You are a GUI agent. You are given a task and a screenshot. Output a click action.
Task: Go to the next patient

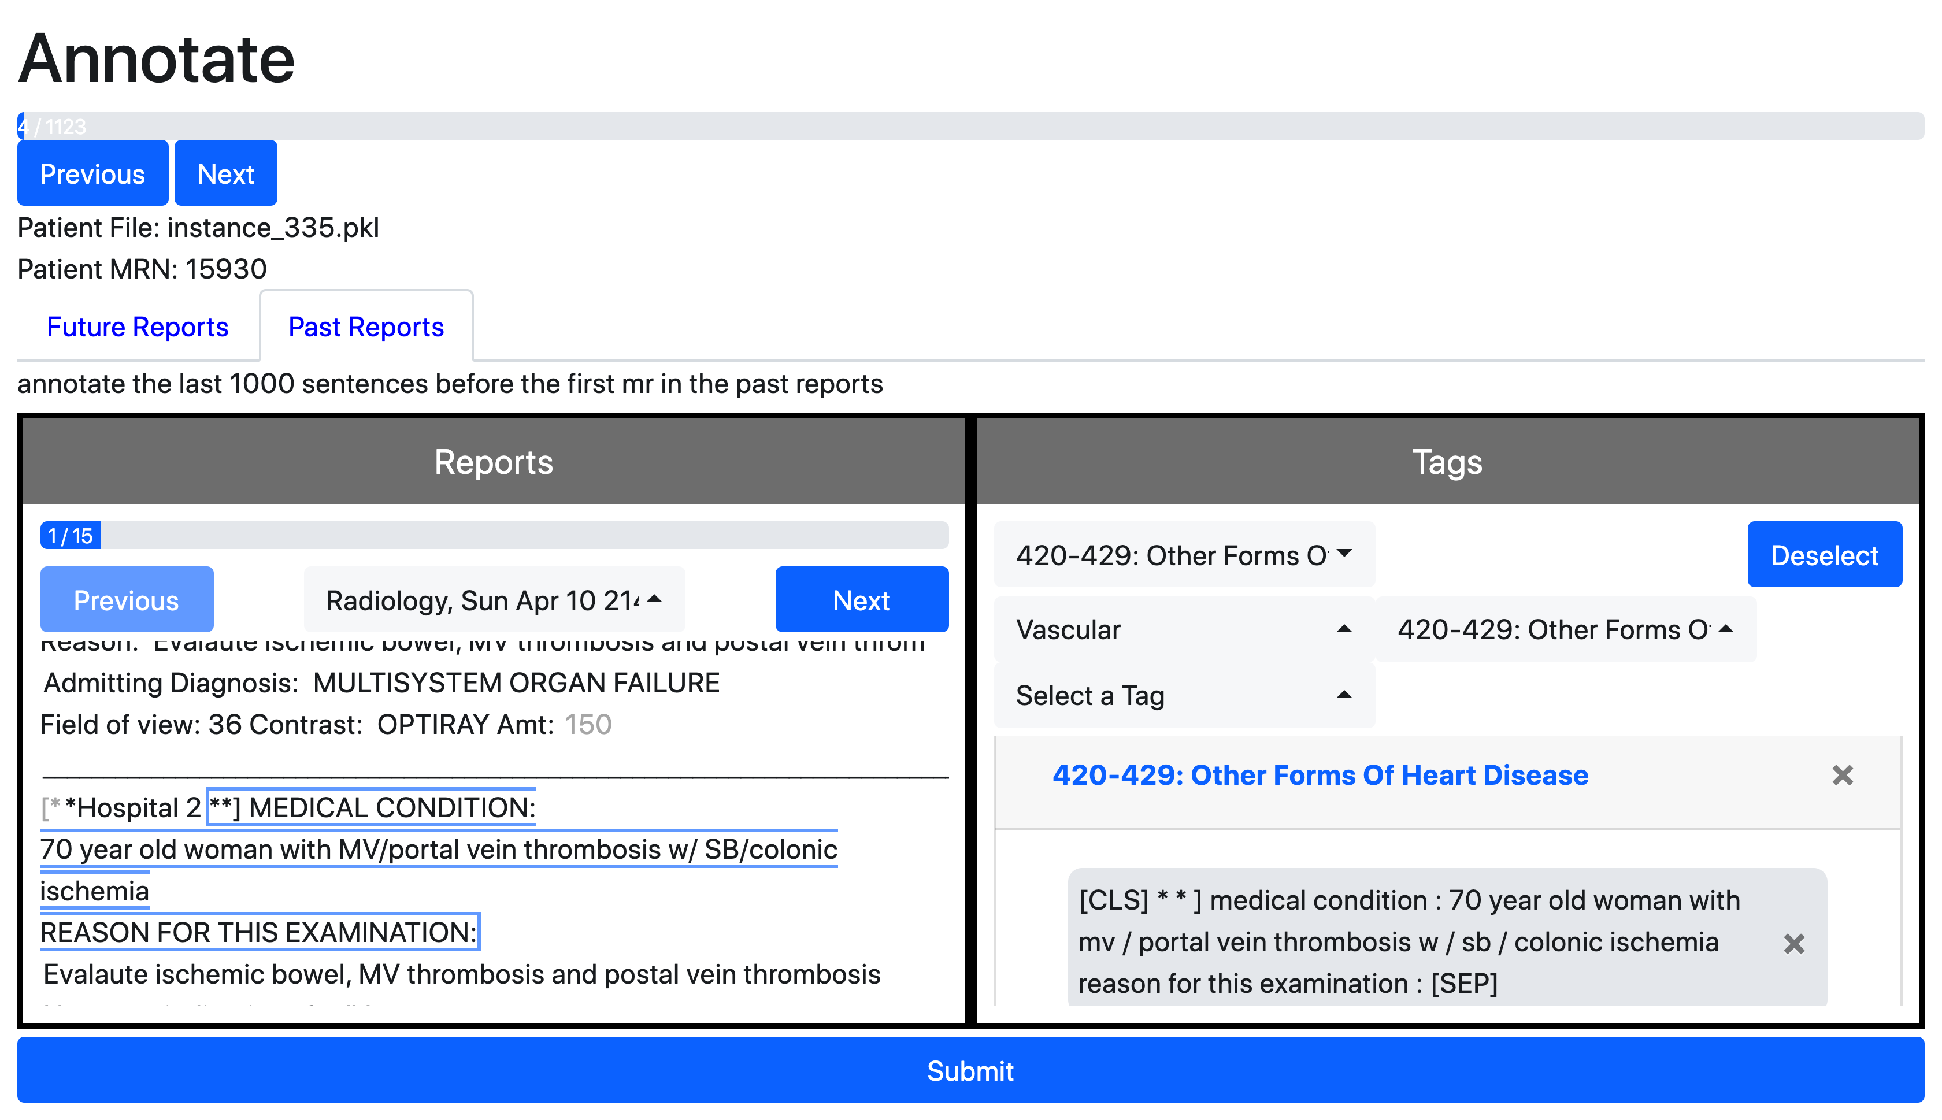tap(225, 174)
